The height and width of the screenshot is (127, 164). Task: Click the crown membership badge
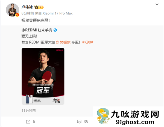point(39,7)
